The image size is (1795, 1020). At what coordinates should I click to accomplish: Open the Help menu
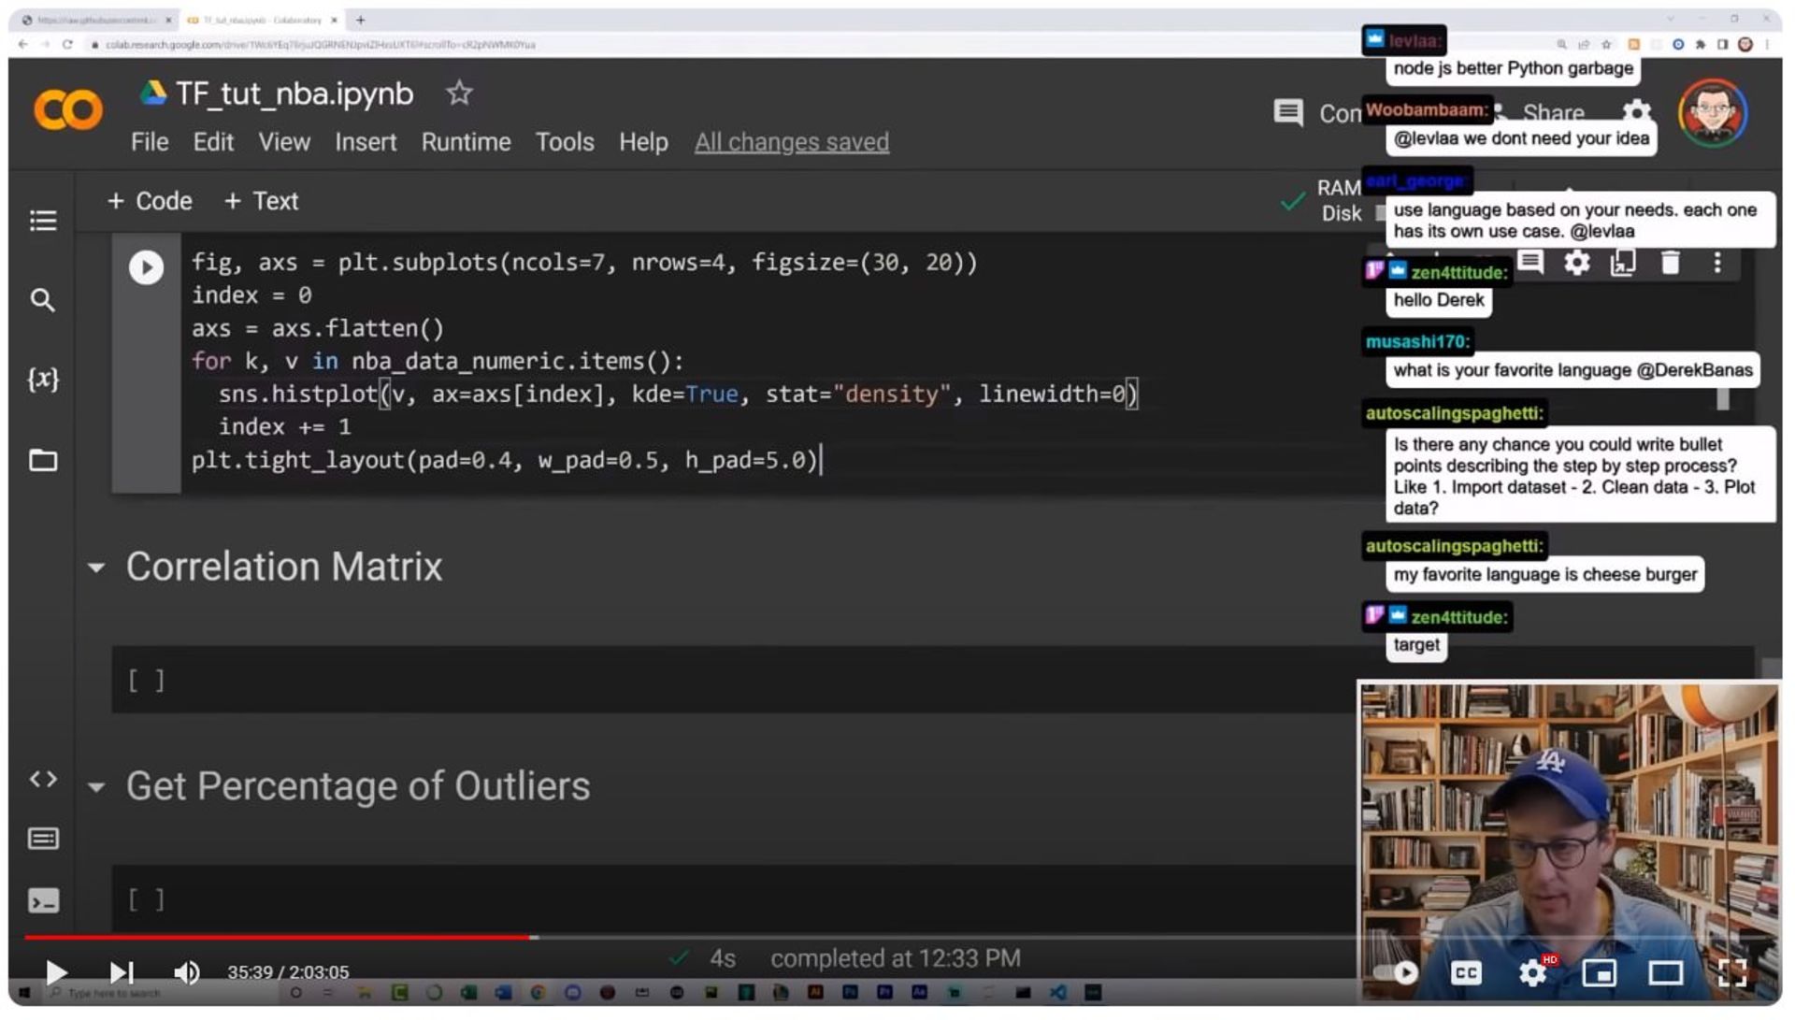pyautogui.click(x=643, y=142)
